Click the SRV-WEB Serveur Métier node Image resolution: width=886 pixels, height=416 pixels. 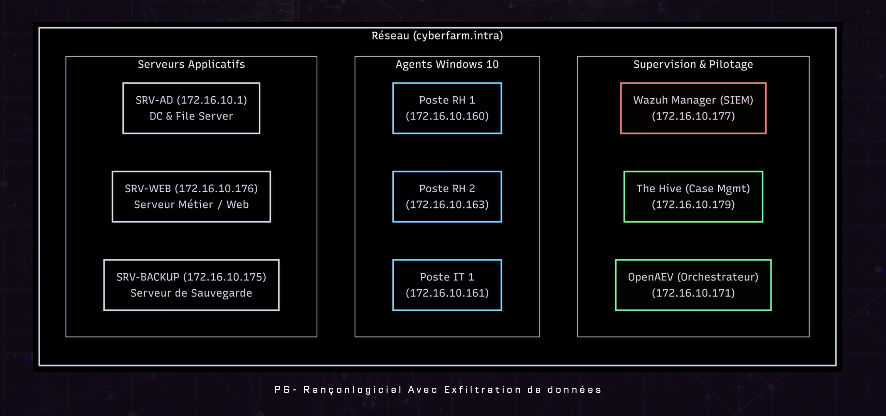click(x=191, y=196)
